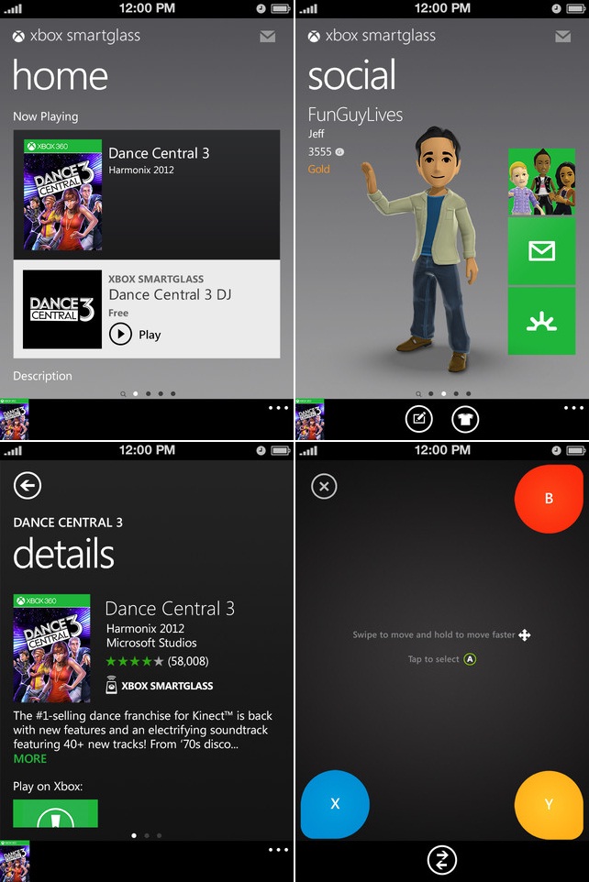The width and height of the screenshot is (589, 882).
Task: Open more options dots on home screen
Action: (x=278, y=408)
